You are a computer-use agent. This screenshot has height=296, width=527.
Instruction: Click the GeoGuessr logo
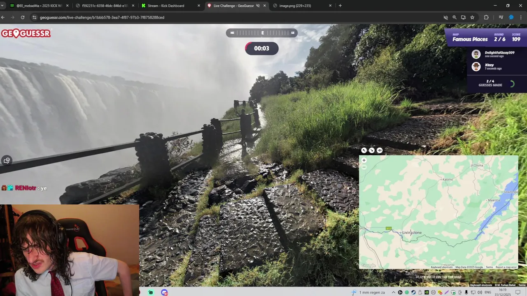[x=26, y=33]
